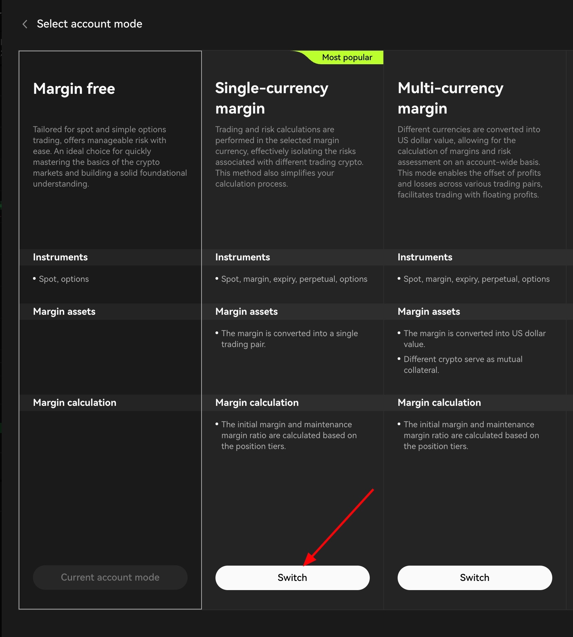Screen dimensions: 573x637
Task: Click 'converted into US dollar value' bullet
Action: (474, 339)
